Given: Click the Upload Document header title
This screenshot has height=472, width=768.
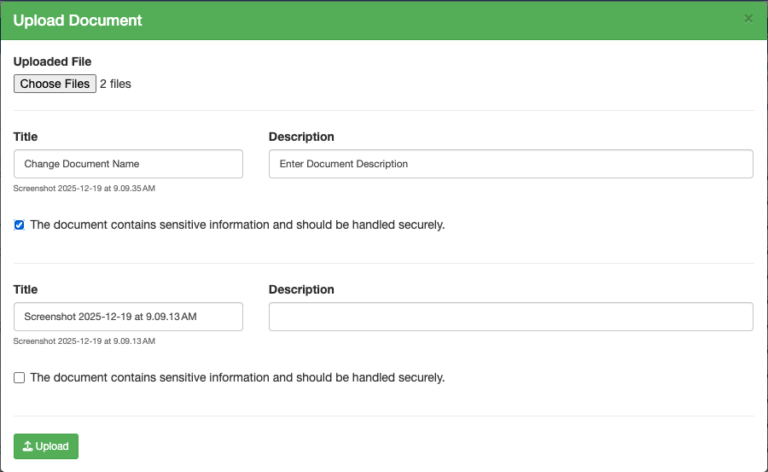Looking at the screenshot, I should pyautogui.click(x=78, y=20).
